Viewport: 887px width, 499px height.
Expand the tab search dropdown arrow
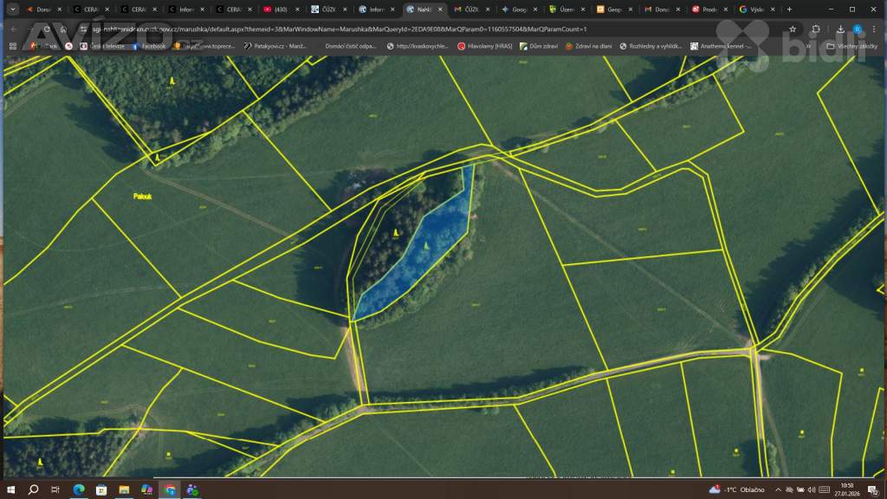click(x=12, y=9)
